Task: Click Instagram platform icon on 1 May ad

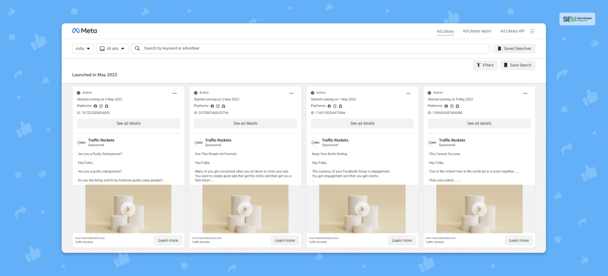Action: [335, 106]
